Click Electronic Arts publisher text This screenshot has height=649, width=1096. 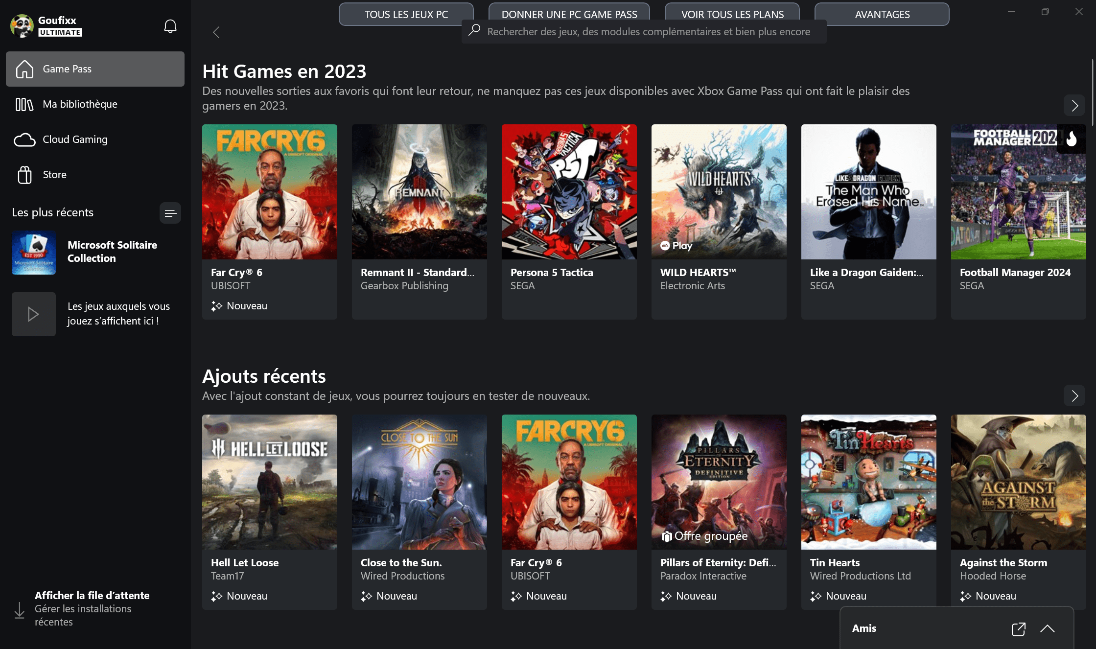(693, 286)
